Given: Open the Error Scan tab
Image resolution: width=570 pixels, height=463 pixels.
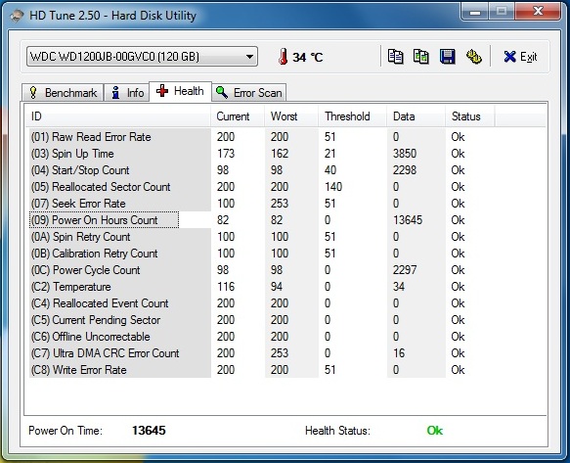Looking at the screenshot, I should (x=249, y=92).
